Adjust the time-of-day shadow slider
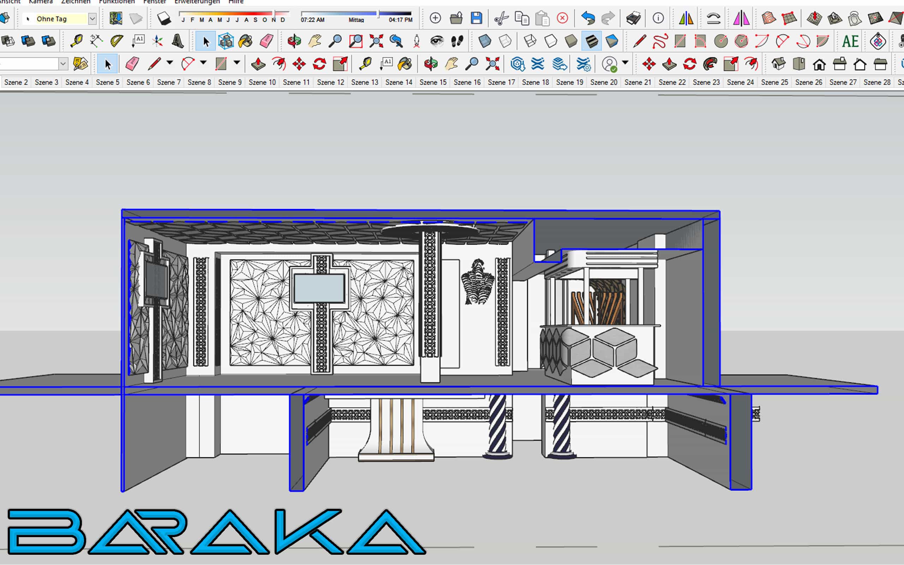904x565 pixels. pos(378,13)
